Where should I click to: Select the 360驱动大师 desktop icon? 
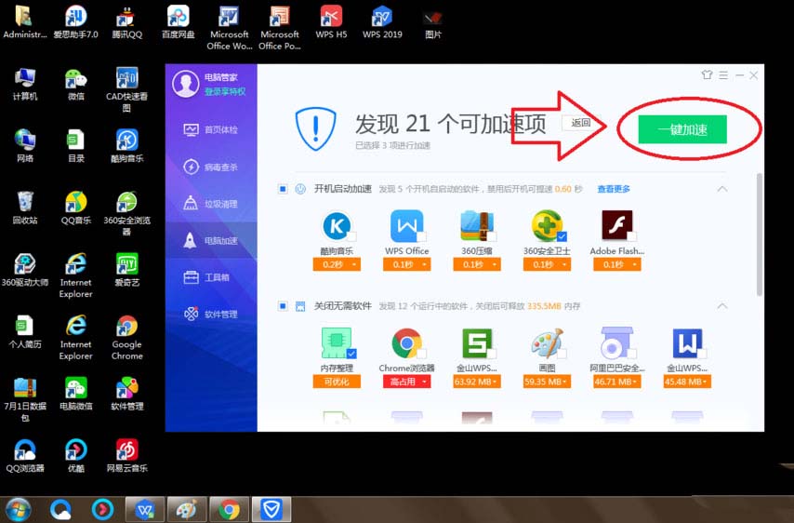(25, 270)
